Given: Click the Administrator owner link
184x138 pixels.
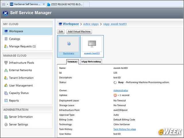Looking at the screenshot, I should tap(121, 91).
